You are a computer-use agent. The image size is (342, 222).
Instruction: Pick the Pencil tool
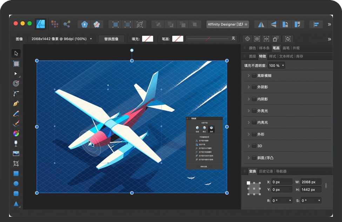click(x=16, y=114)
